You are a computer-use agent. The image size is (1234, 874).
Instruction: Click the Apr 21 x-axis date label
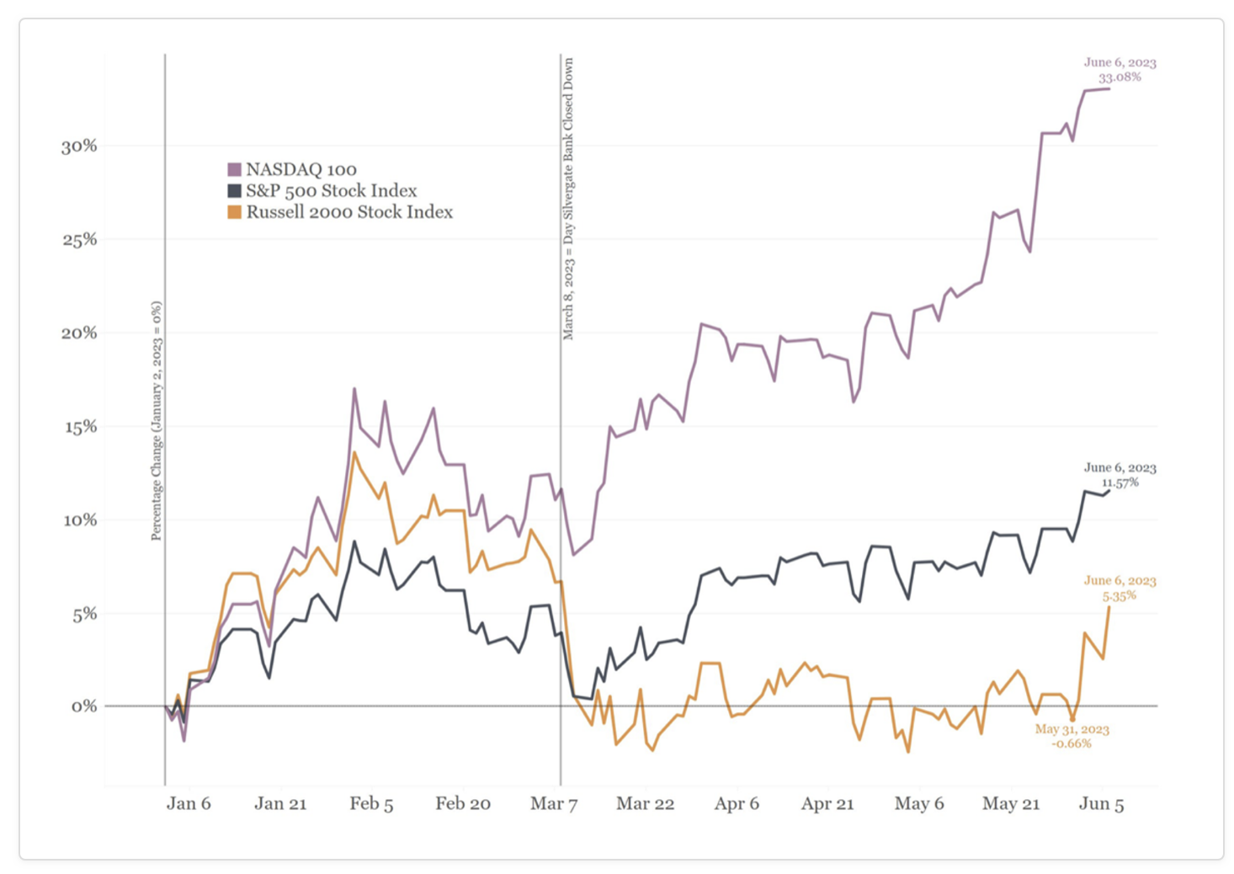[x=827, y=803]
